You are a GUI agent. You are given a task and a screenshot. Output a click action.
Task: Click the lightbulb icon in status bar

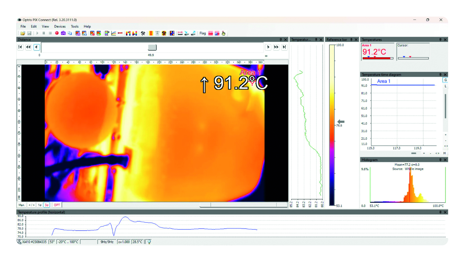pyautogui.click(x=149, y=242)
